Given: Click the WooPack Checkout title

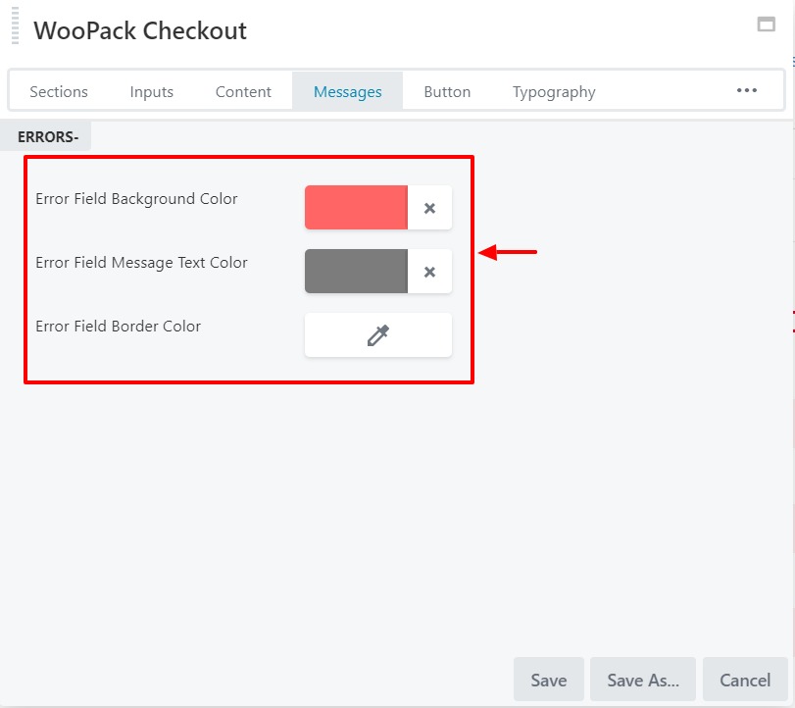Looking at the screenshot, I should (140, 30).
